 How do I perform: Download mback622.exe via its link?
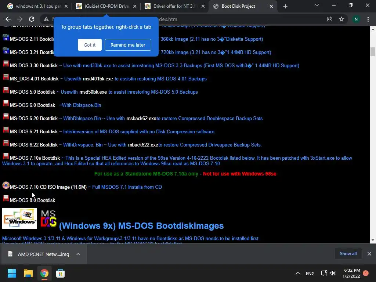143,145
